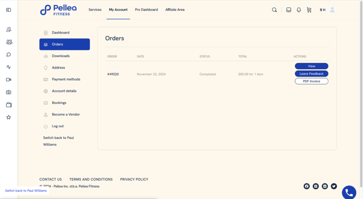Open the user profile avatar
This screenshot has height=199, width=363.
click(x=332, y=10)
